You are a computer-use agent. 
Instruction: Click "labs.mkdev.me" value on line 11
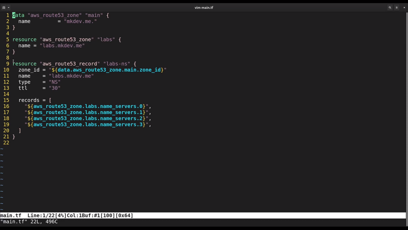(x=71, y=76)
